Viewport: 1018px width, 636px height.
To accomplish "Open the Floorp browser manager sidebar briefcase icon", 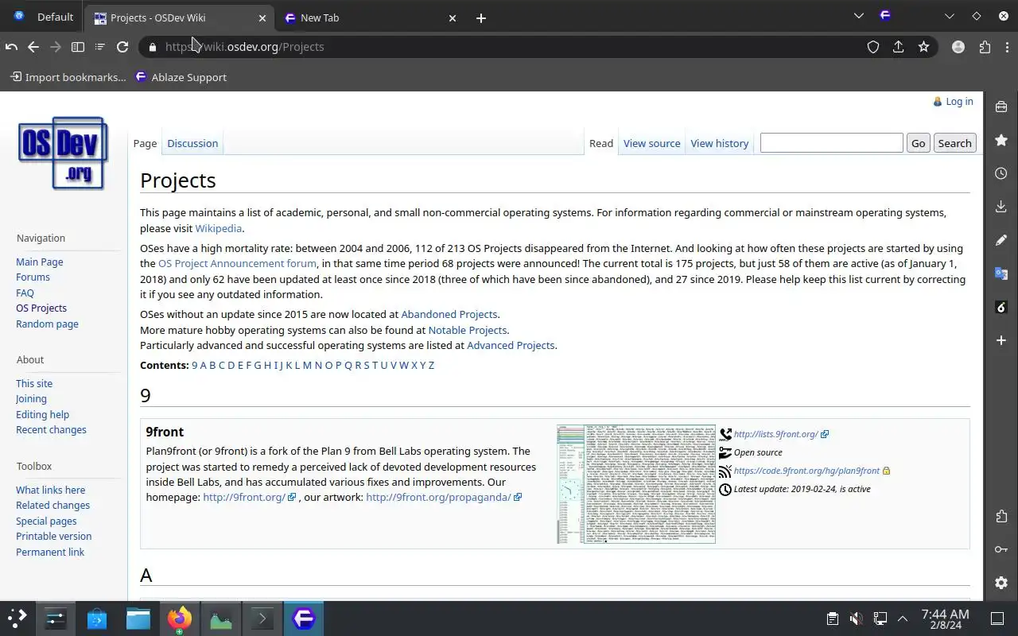I will (x=1001, y=107).
